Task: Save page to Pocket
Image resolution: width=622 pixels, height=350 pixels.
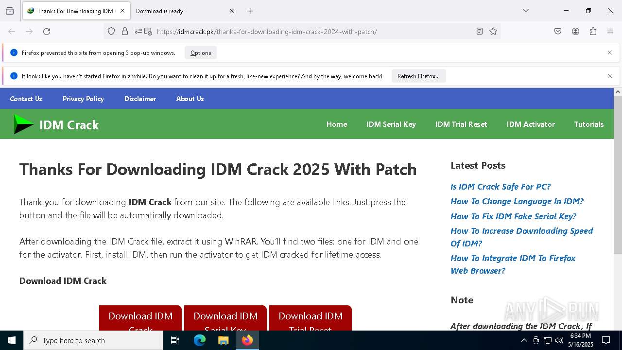Action: pos(558,31)
